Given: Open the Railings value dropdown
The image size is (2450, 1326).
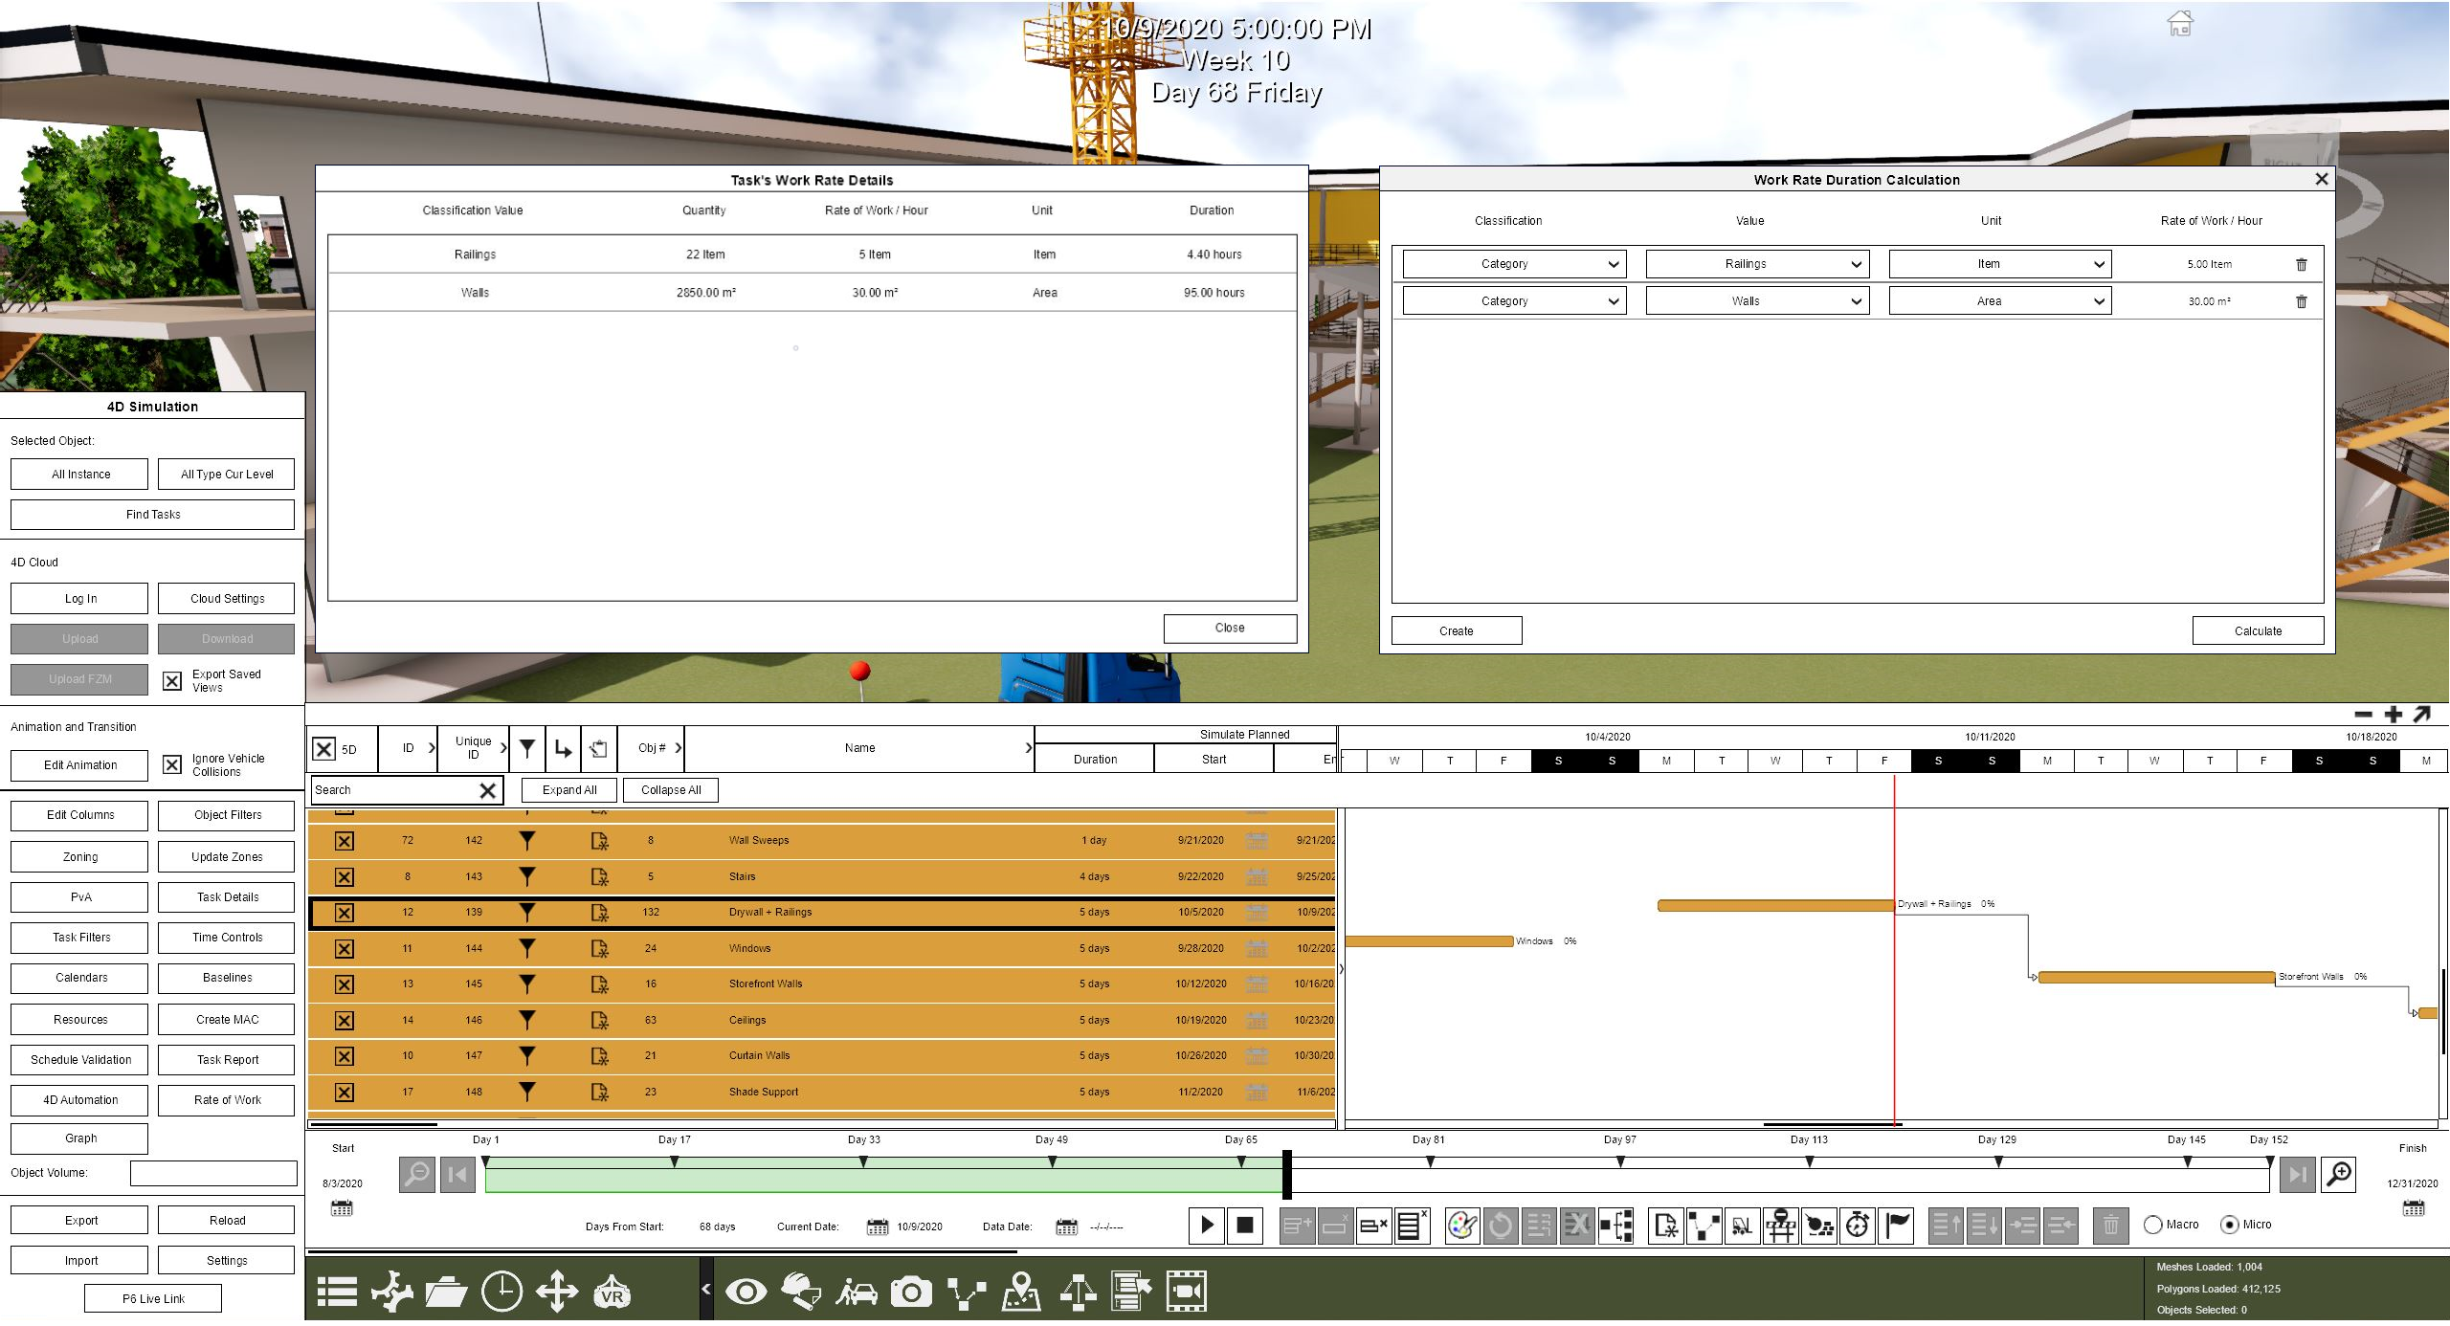Looking at the screenshot, I should pos(1757,264).
